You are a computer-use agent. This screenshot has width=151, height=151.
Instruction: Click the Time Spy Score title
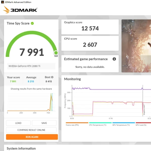[x=18, y=23]
